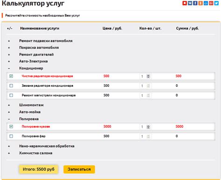Share via the orange Odnoklassniki icon
Image resolution: width=221 pixels, height=180 pixels.
[200, 3]
